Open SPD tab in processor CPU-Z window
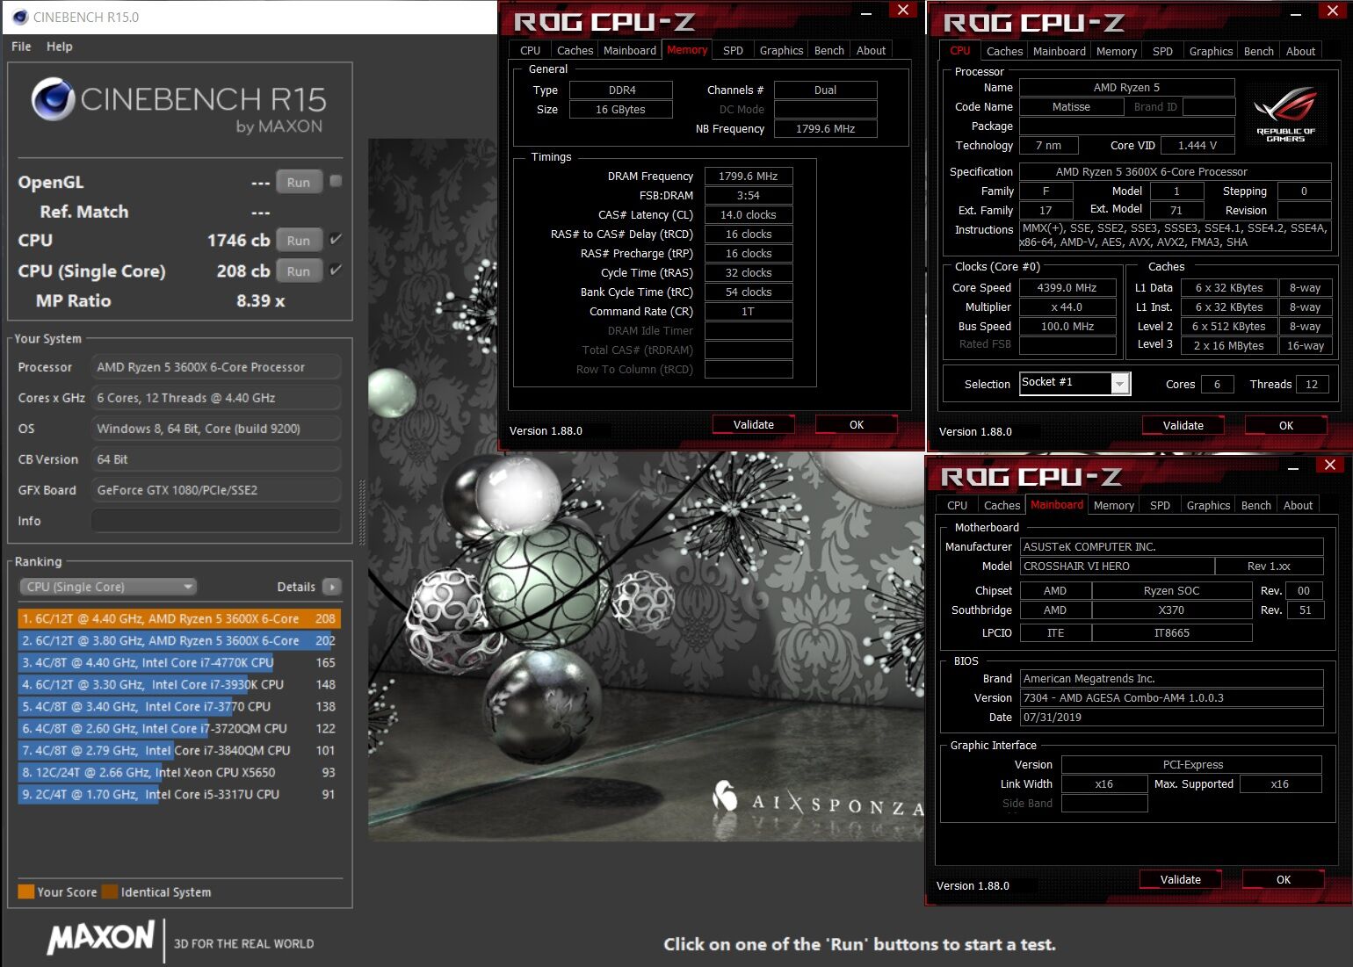1353x967 pixels. pyautogui.click(x=1162, y=51)
